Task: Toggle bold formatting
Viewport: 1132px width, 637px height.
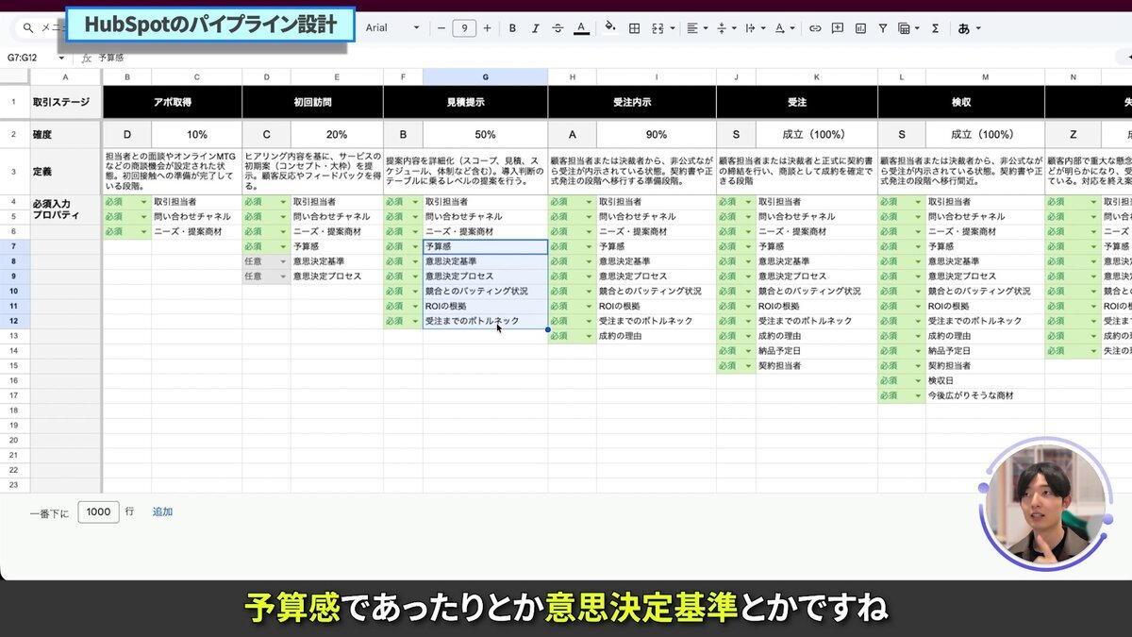Action: pyautogui.click(x=511, y=28)
